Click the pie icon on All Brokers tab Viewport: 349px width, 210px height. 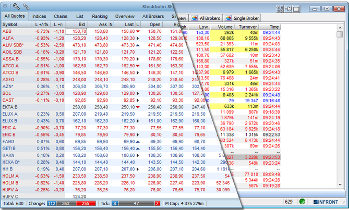pyautogui.click(x=194, y=18)
